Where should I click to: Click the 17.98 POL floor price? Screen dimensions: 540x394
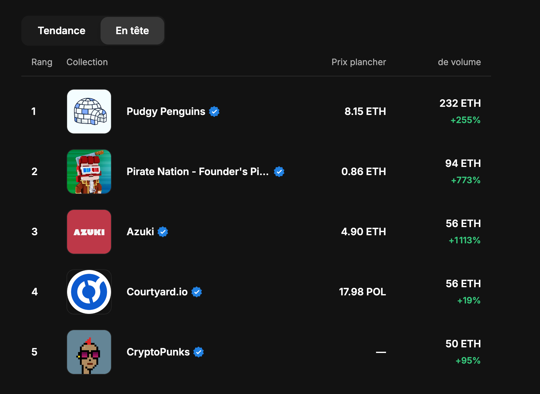[x=362, y=292]
